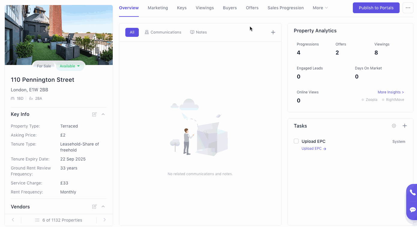Follow the More Insights link
417x227 pixels.
(x=391, y=92)
